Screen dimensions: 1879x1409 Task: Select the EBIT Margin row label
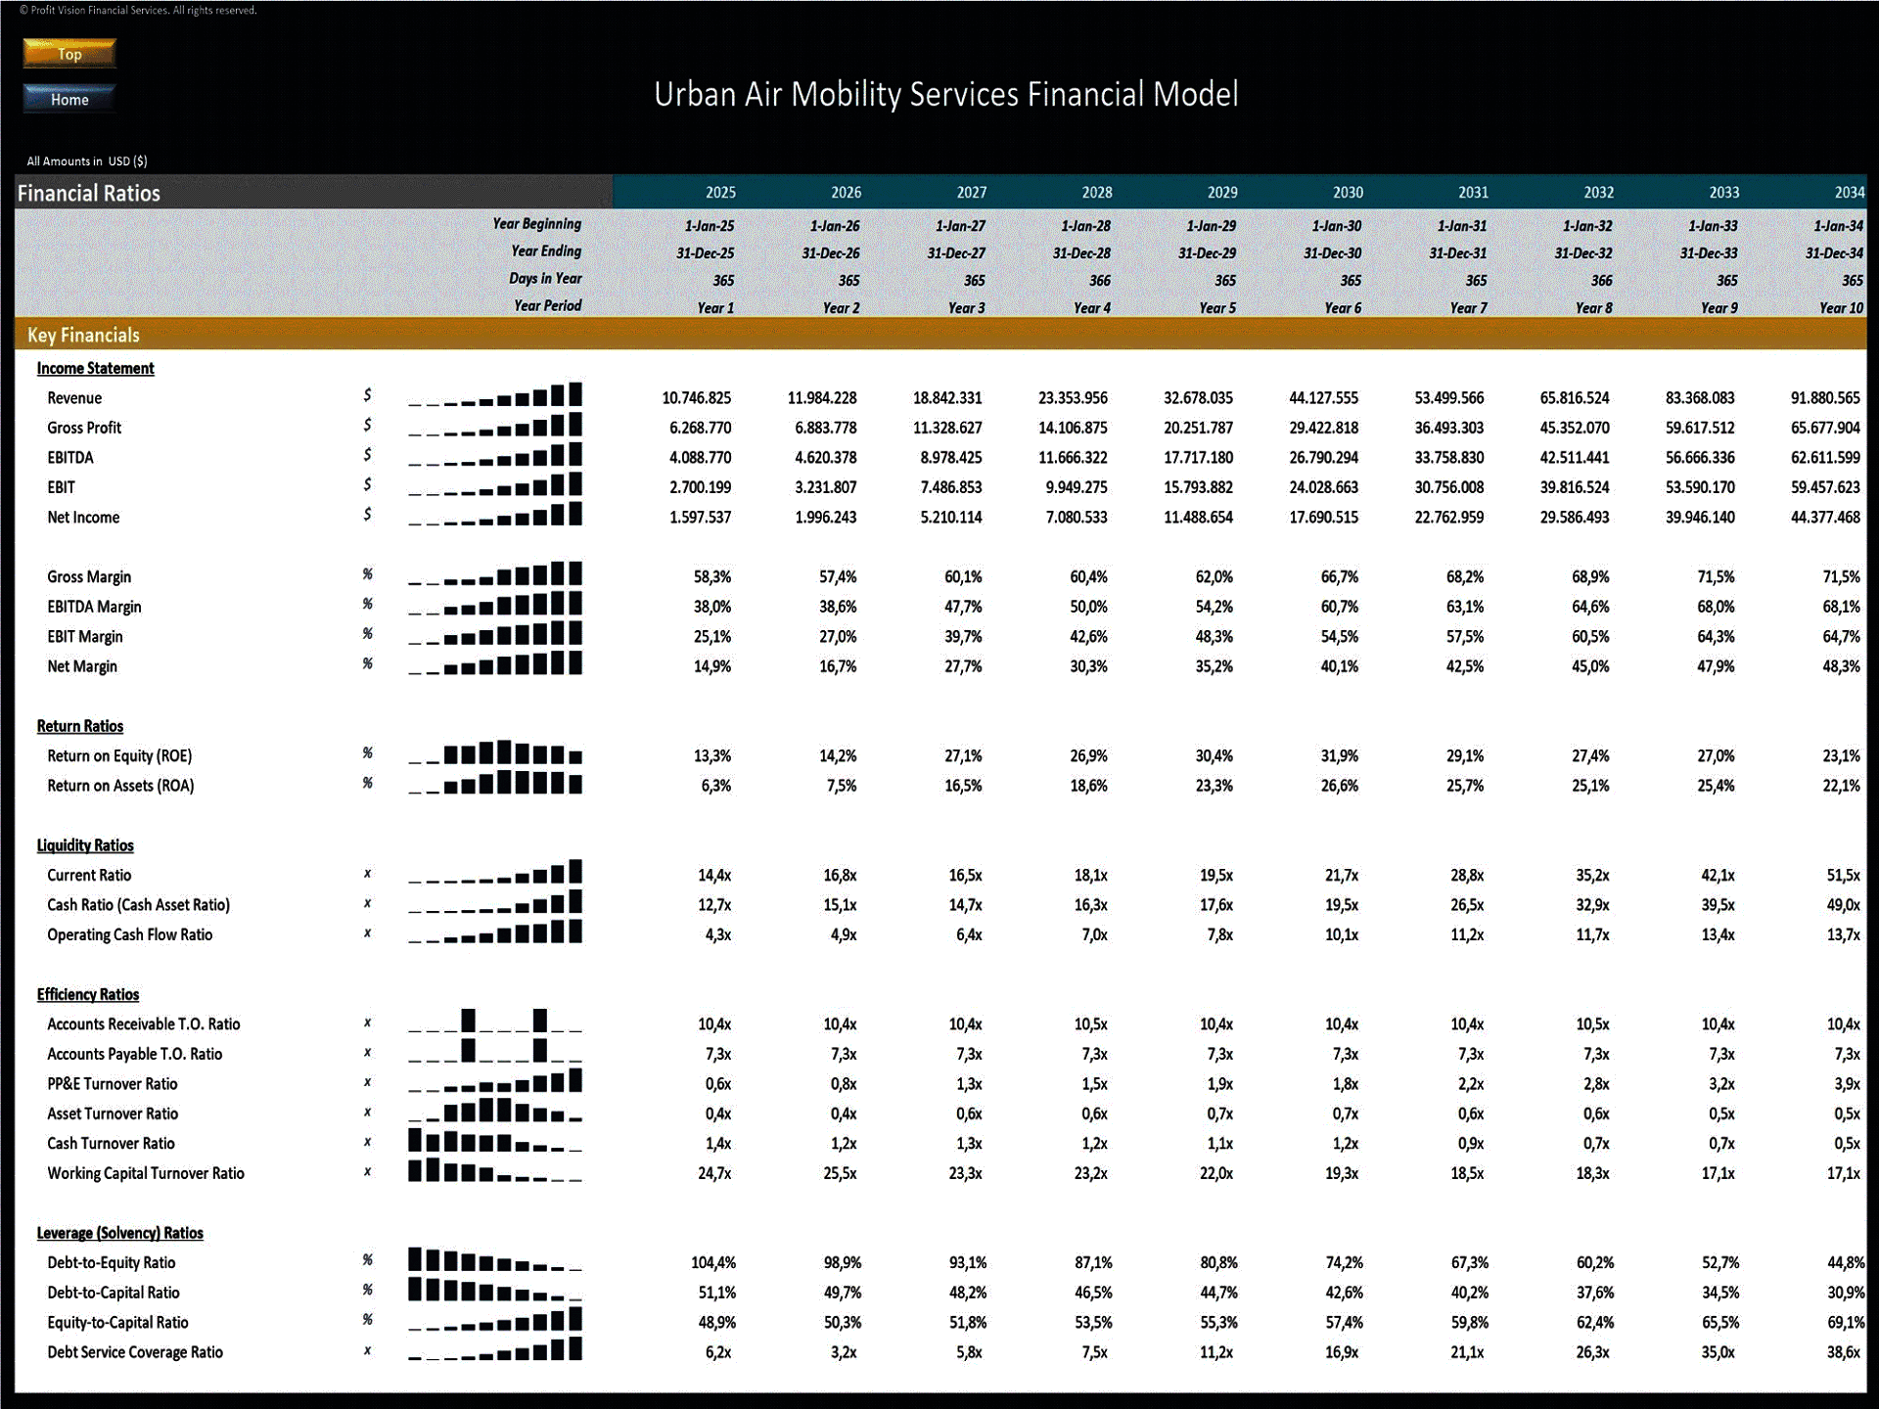click(85, 637)
